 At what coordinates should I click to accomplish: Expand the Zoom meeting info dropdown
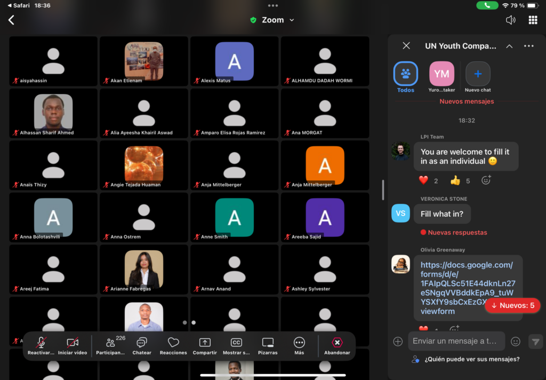point(292,20)
